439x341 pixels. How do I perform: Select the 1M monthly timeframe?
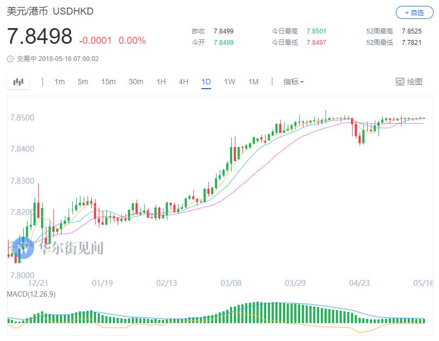[253, 82]
